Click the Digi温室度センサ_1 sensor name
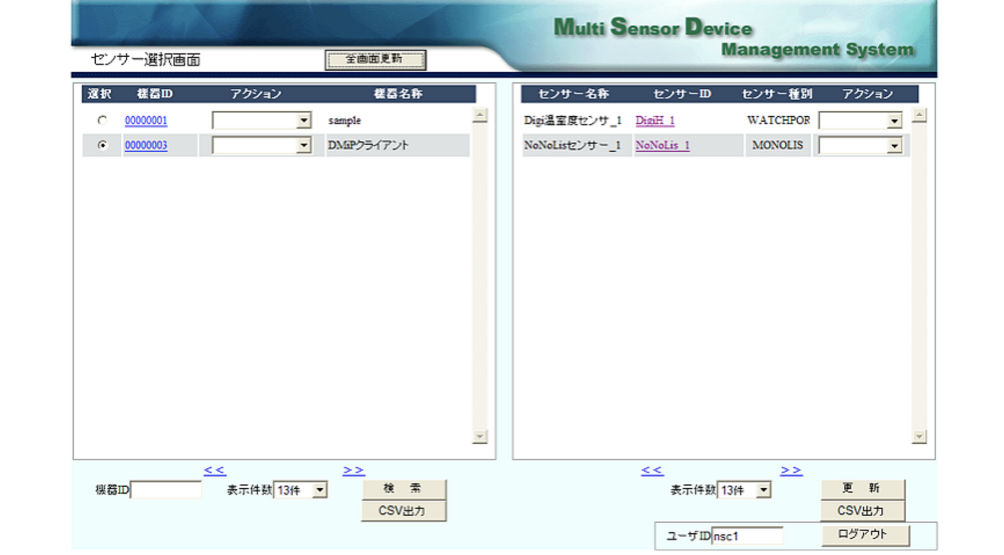 click(x=573, y=120)
